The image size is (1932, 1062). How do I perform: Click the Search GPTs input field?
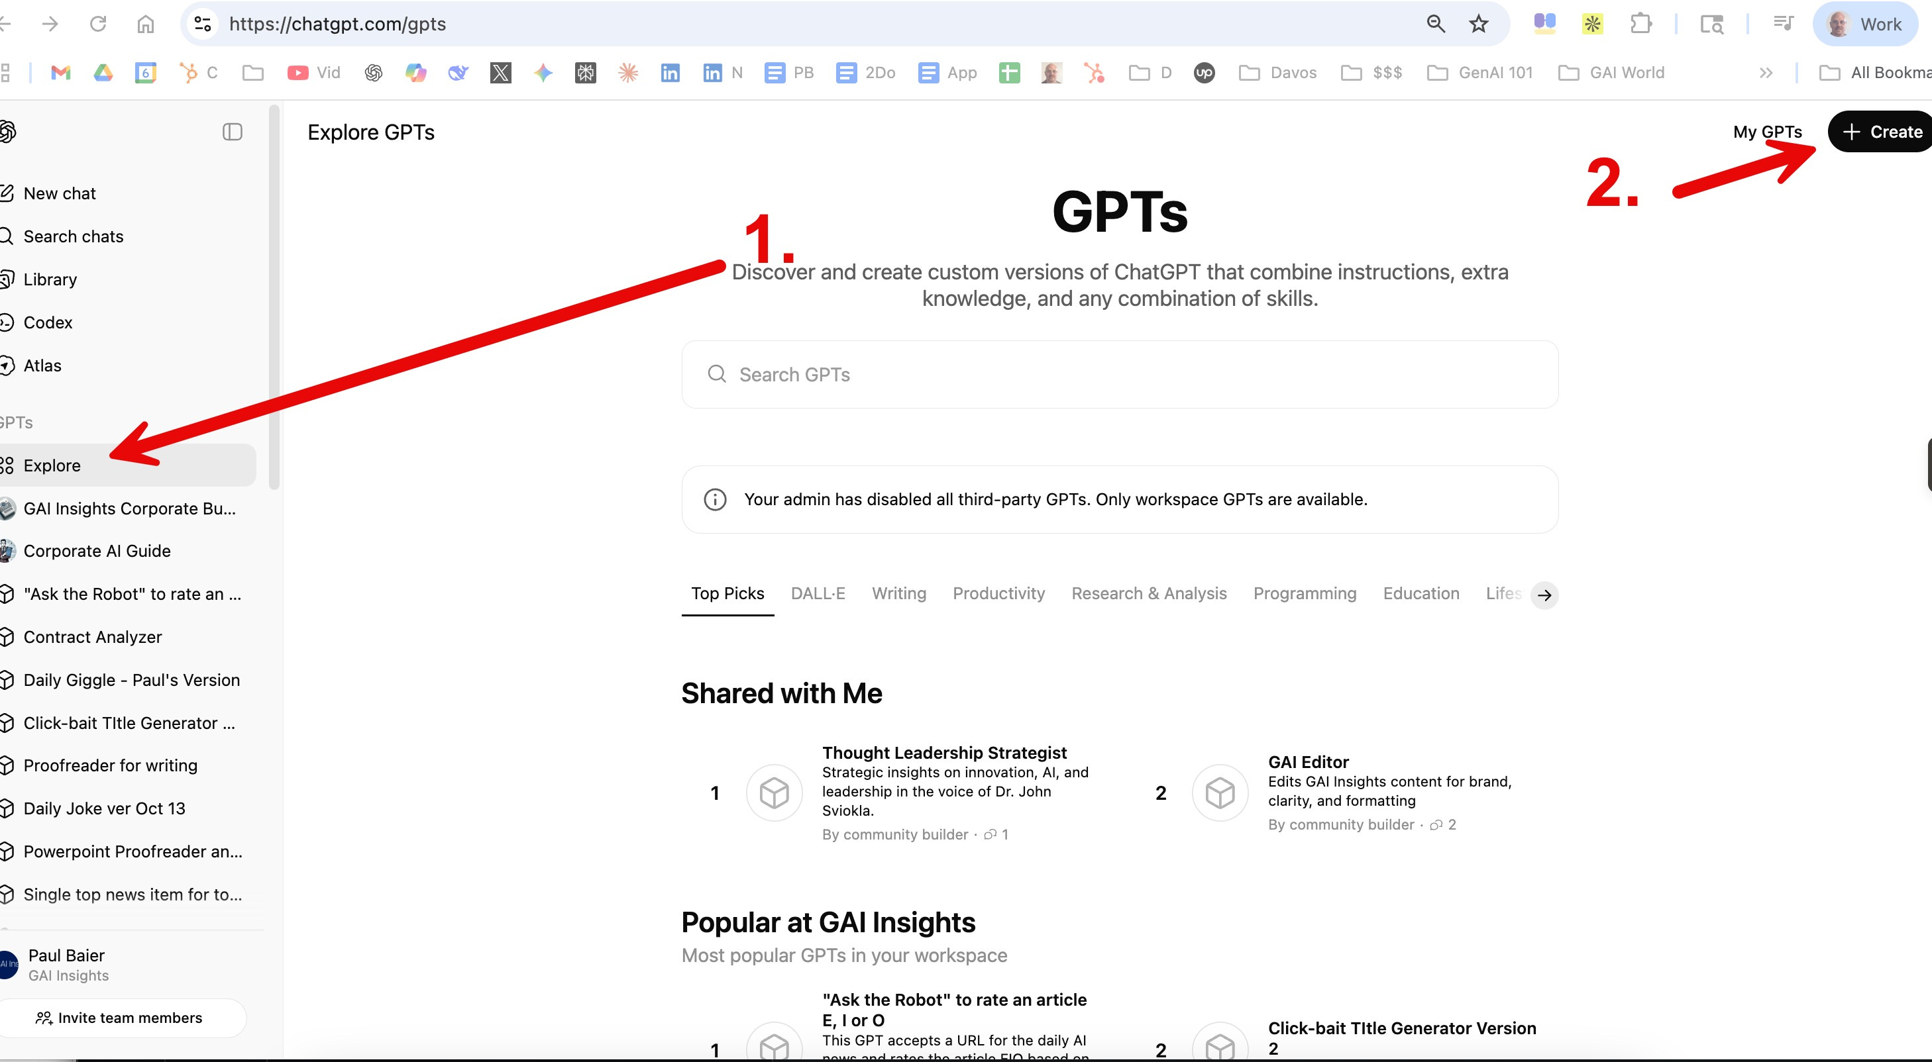coord(1119,375)
